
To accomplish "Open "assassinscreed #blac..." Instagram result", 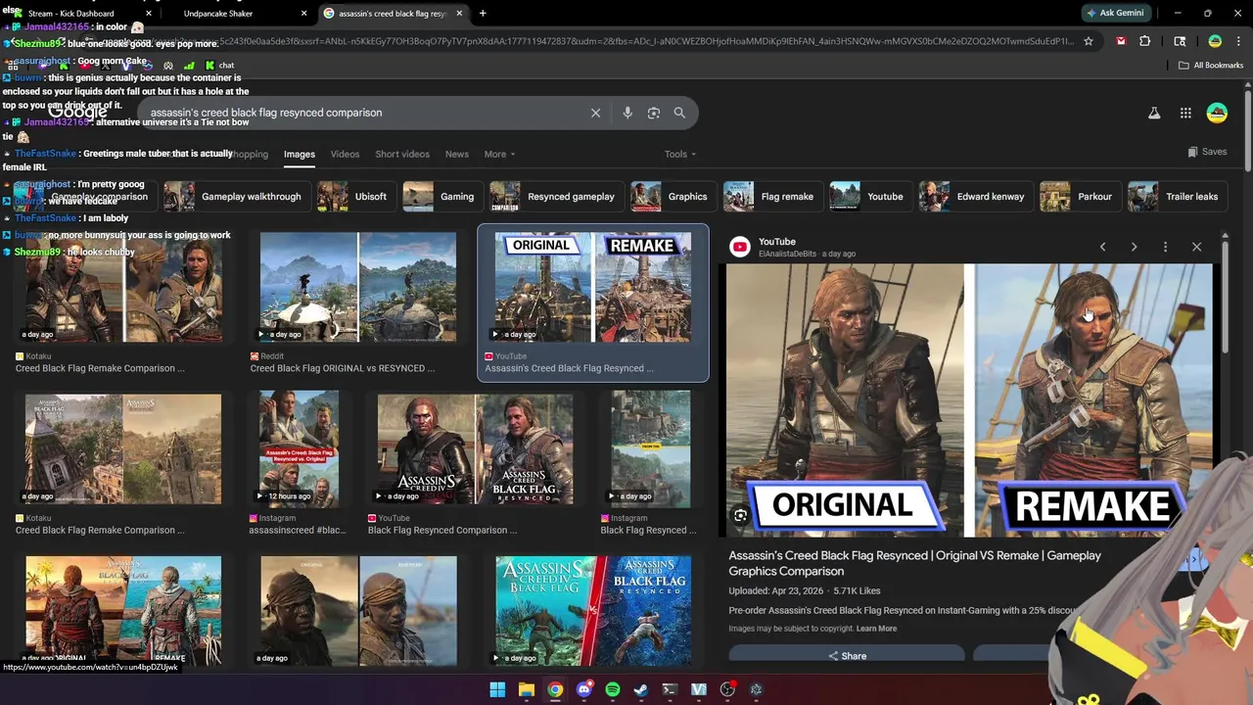I will click(x=297, y=531).
